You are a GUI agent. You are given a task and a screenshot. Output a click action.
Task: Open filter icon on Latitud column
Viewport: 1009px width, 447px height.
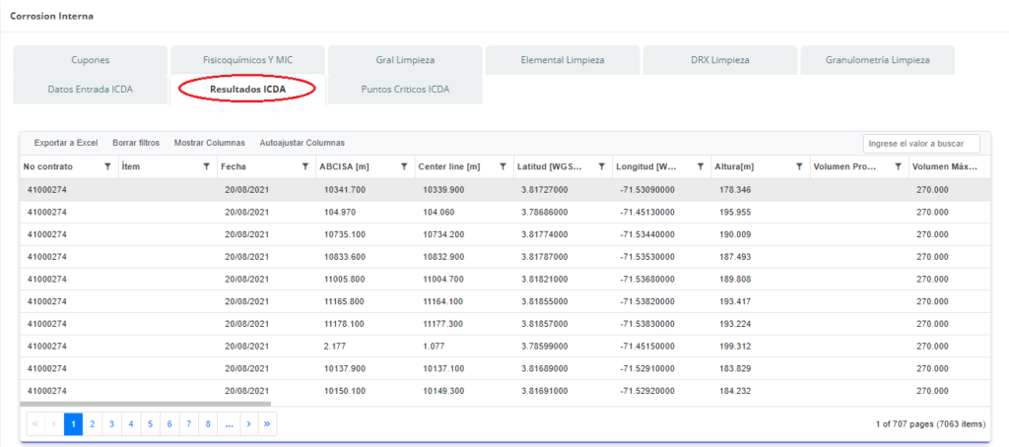coord(601,167)
